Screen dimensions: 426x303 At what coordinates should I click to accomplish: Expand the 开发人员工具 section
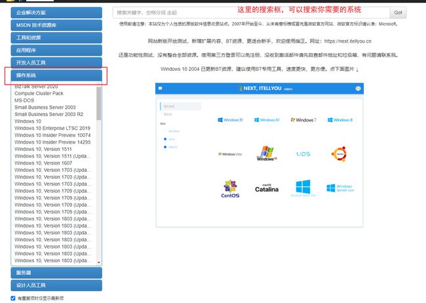[56, 62]
